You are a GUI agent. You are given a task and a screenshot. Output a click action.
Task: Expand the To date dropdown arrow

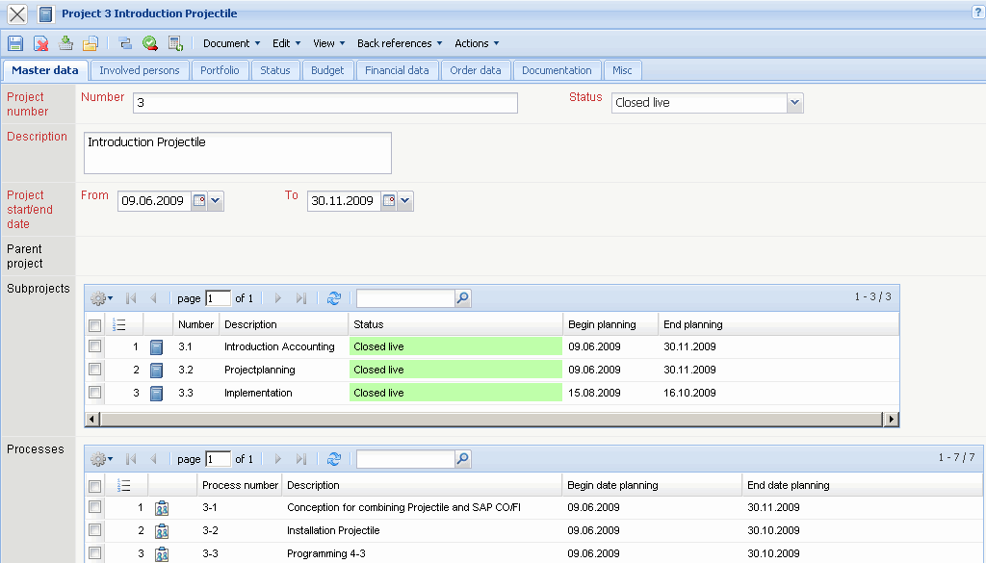coord(405,201)
